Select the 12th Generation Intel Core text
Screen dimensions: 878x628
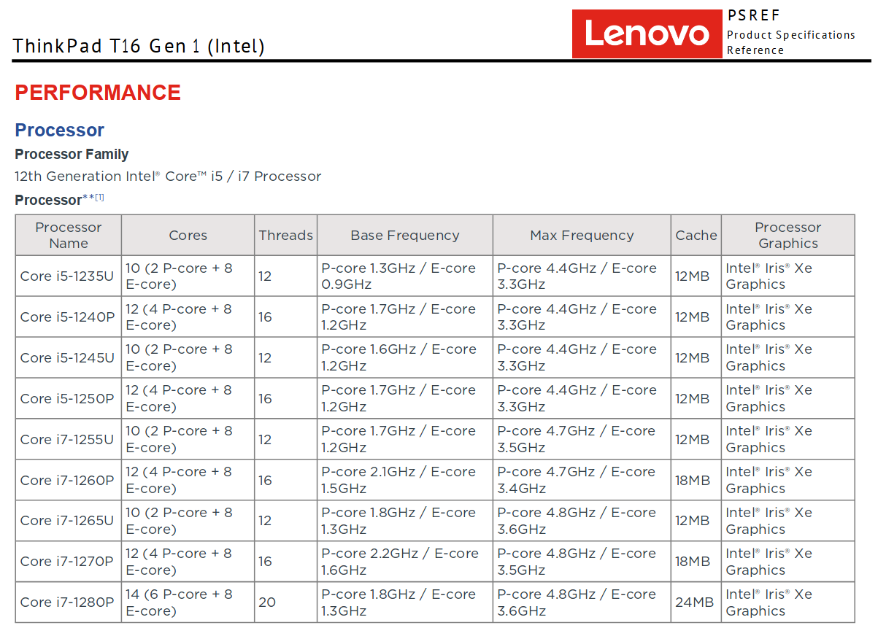(x=168, y=177)
